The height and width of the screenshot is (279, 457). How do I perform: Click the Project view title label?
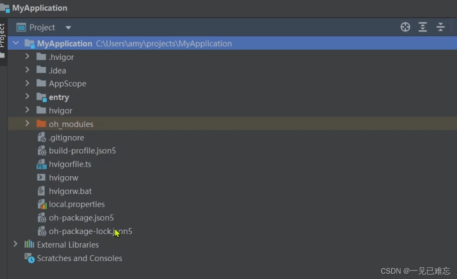tap(42, 27)
